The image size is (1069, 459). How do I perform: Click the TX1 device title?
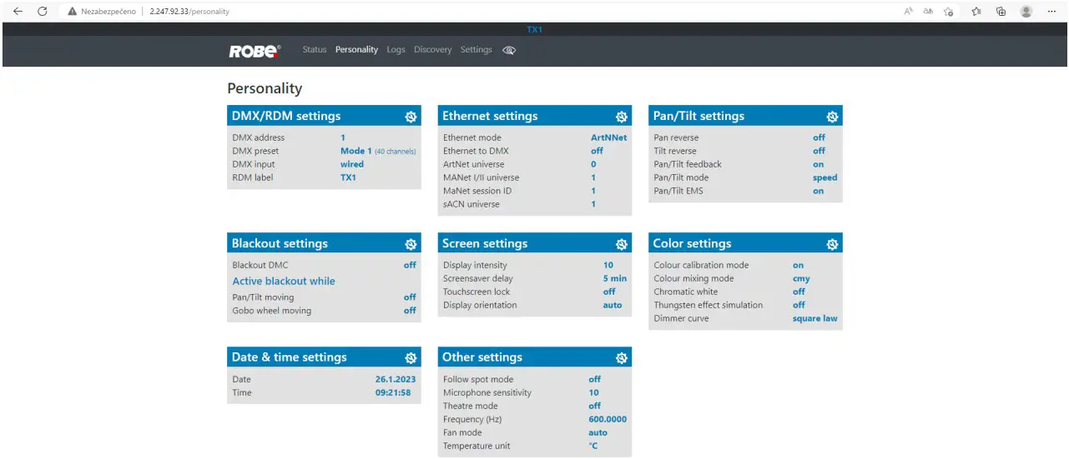534,29
